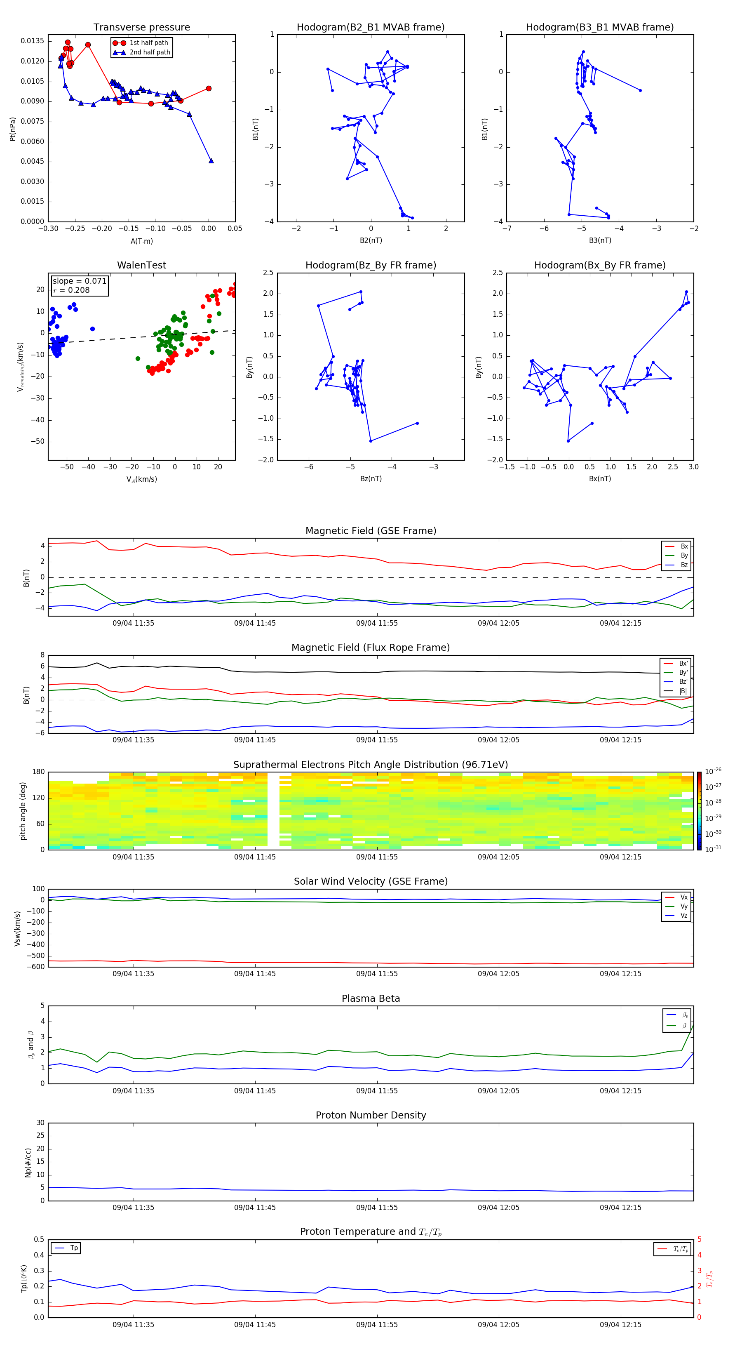Viewport: 742px width, 1361px height.
Task: Click the 'Tp(10^6K)' axis label
Action: [24, 1279]
